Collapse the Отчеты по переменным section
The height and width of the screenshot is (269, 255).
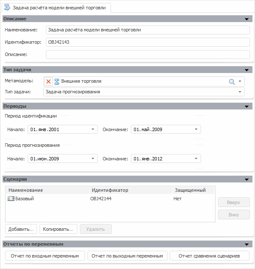[246, 244]
